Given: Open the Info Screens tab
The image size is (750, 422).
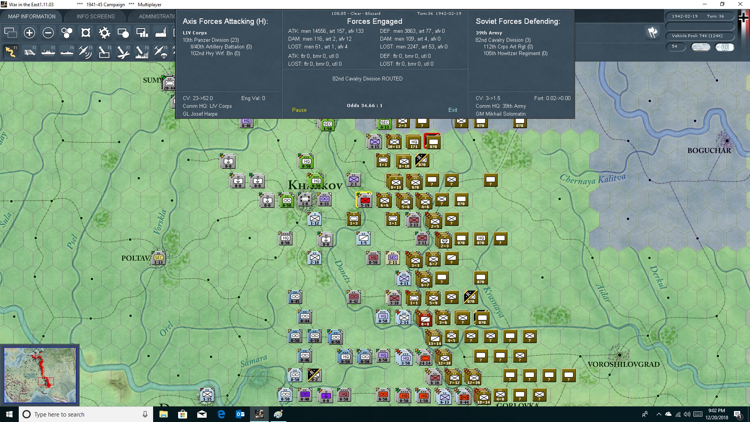Looking at the screenshot, I should 96,16.
